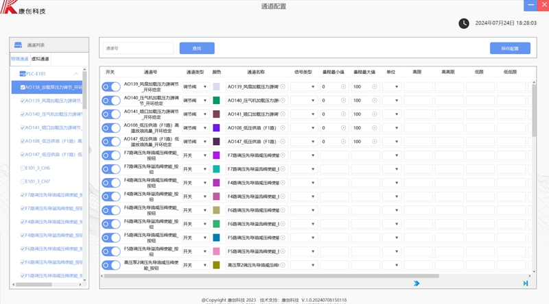Clear AO147 range minimum value
The image size is (549, 304).
coord(344,142)
